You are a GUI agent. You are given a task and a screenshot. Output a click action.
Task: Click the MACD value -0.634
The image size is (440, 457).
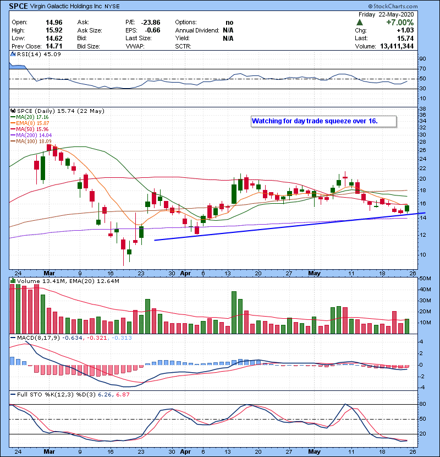(x=73, y=338)
